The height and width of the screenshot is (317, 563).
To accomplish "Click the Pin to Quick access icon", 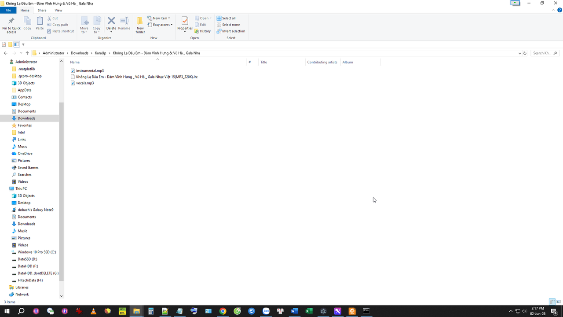I will (11, 21).
